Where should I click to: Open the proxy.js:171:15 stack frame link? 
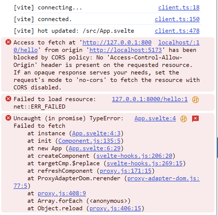tap(126, 171)
